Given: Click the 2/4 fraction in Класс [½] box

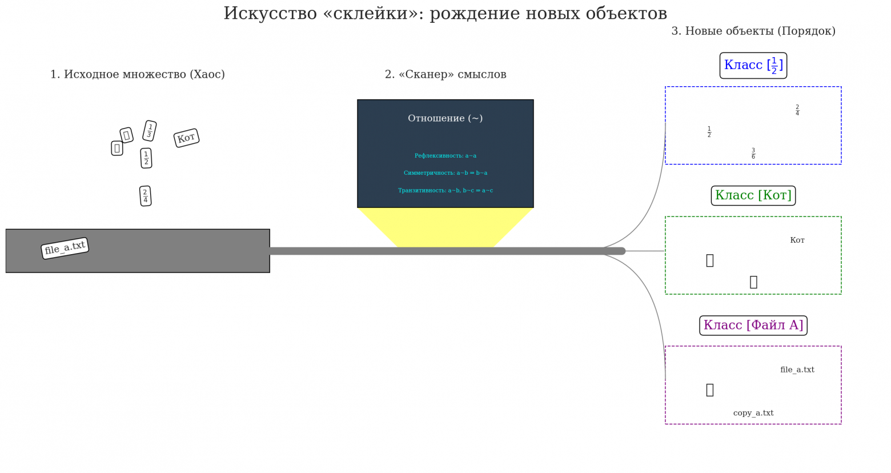Looking at the screenshot, I should pos(797,109).
